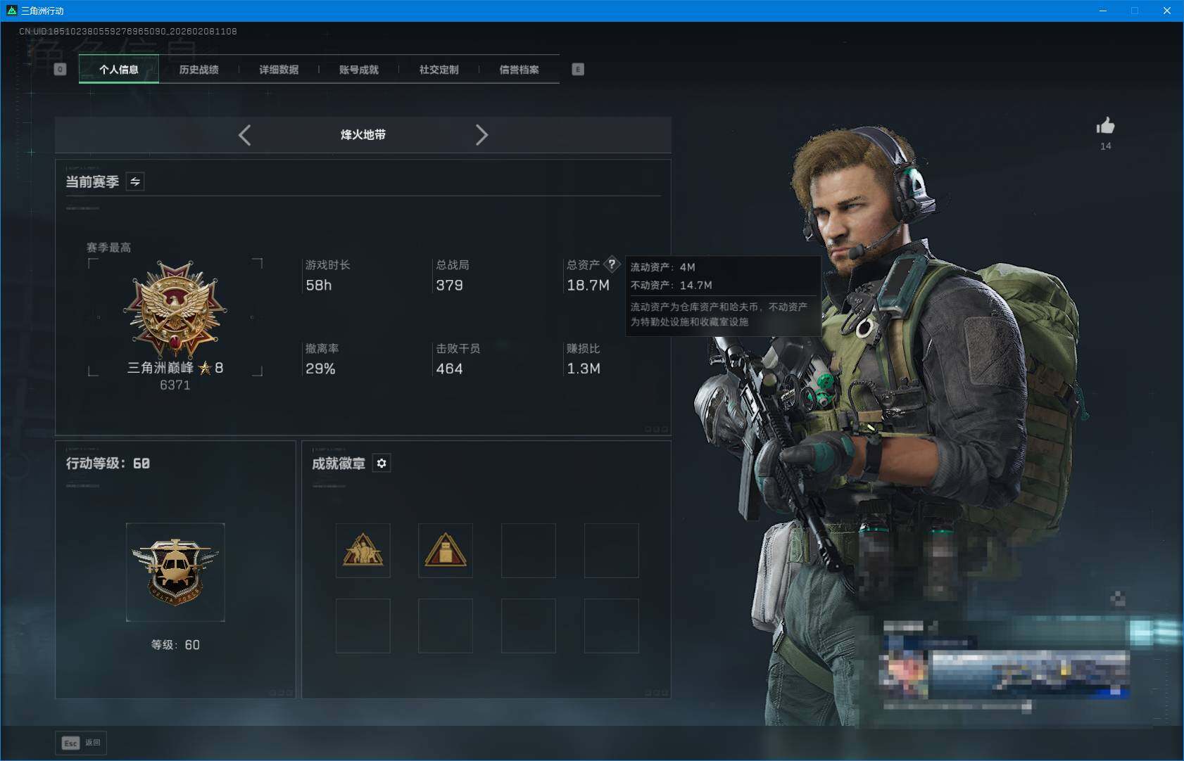Viewport: 1184px width, 761px height.
Task: Select the second achievement badge with crate
Action: (446, 551)
